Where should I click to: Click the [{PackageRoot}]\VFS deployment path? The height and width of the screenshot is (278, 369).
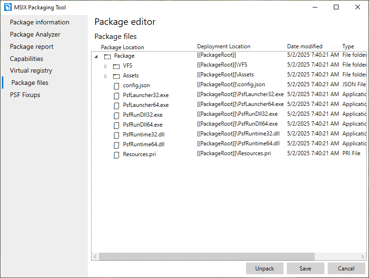pos(222,65)
